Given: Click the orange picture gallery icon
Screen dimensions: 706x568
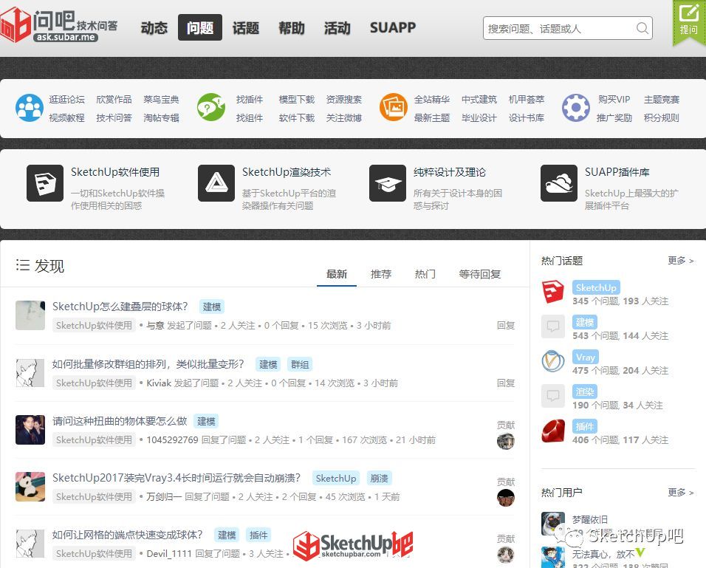Looking at the screenshot, I should (x=393, y=107).
